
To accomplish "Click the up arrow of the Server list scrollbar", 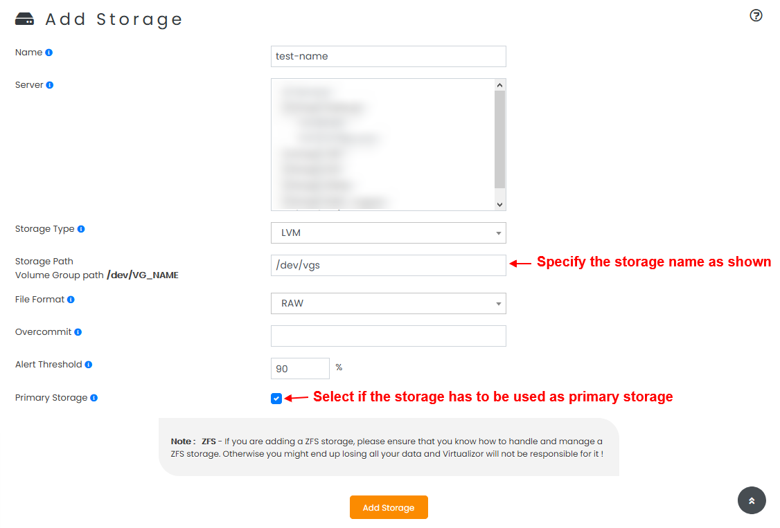I will (499, 86).
